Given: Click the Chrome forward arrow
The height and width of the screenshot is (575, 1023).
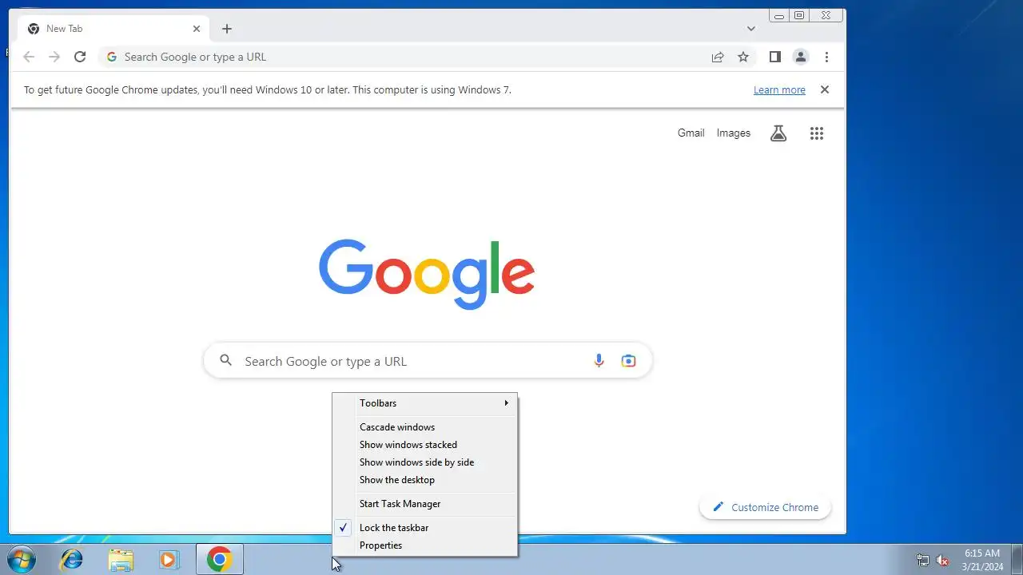Looking at the screenshot, I should click(x=54, y=57).
